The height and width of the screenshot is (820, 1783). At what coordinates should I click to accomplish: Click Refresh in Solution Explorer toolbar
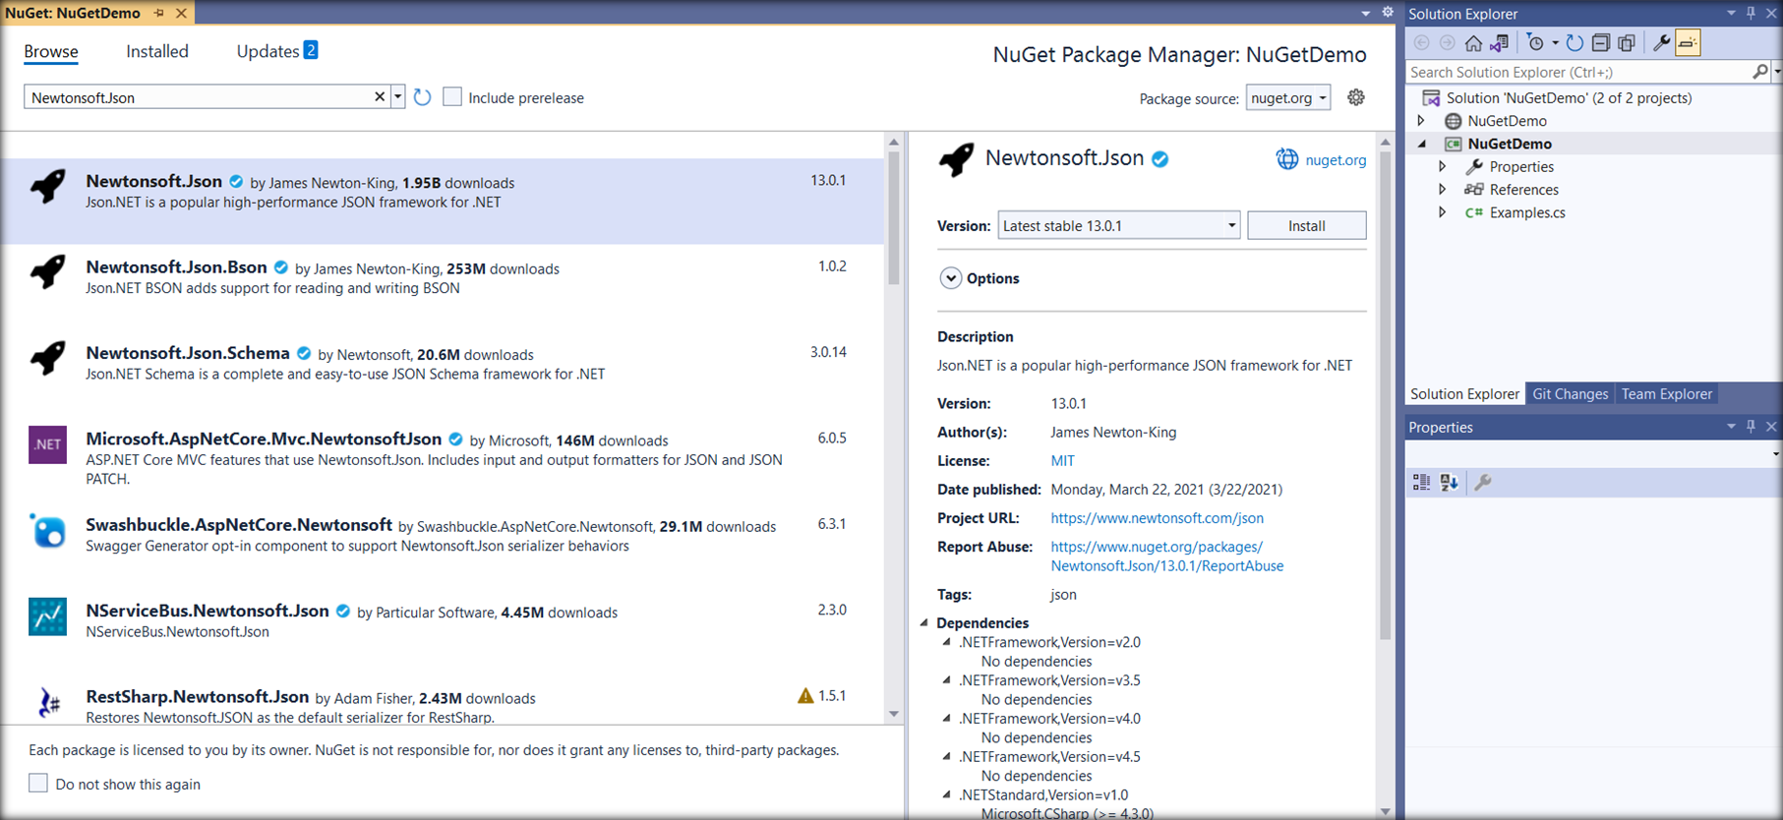point(1575,43)
